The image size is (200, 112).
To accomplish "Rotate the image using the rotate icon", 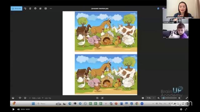I will [x=25, y=8].
